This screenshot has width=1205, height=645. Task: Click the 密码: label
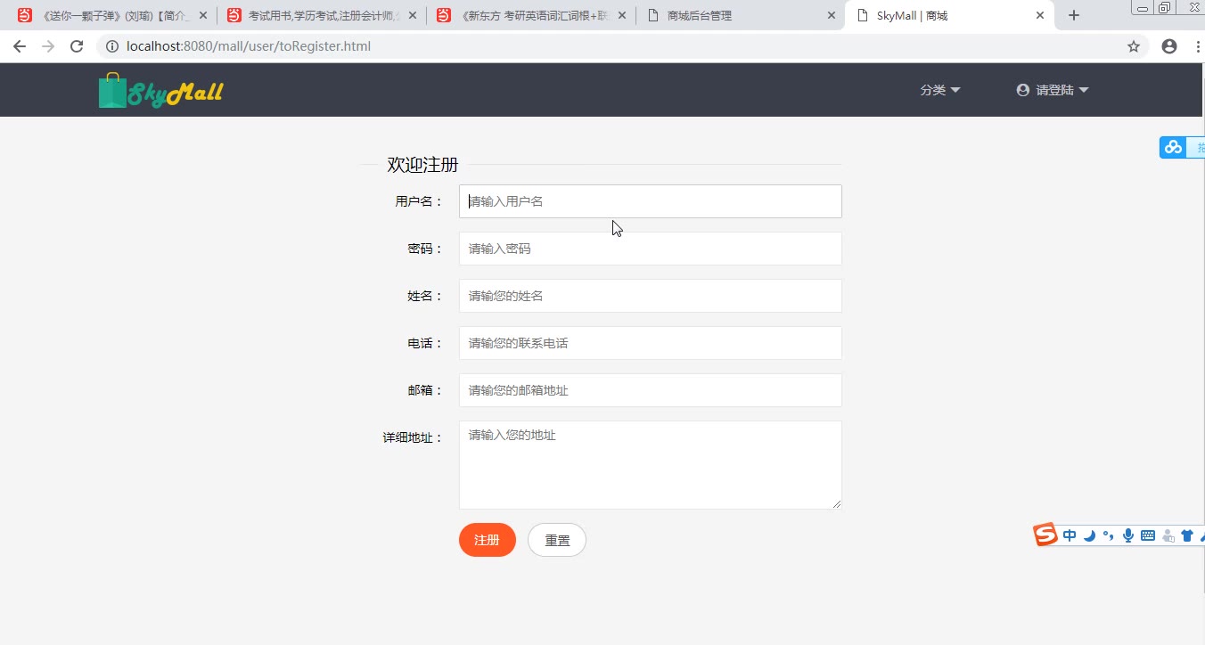[425, 249]
